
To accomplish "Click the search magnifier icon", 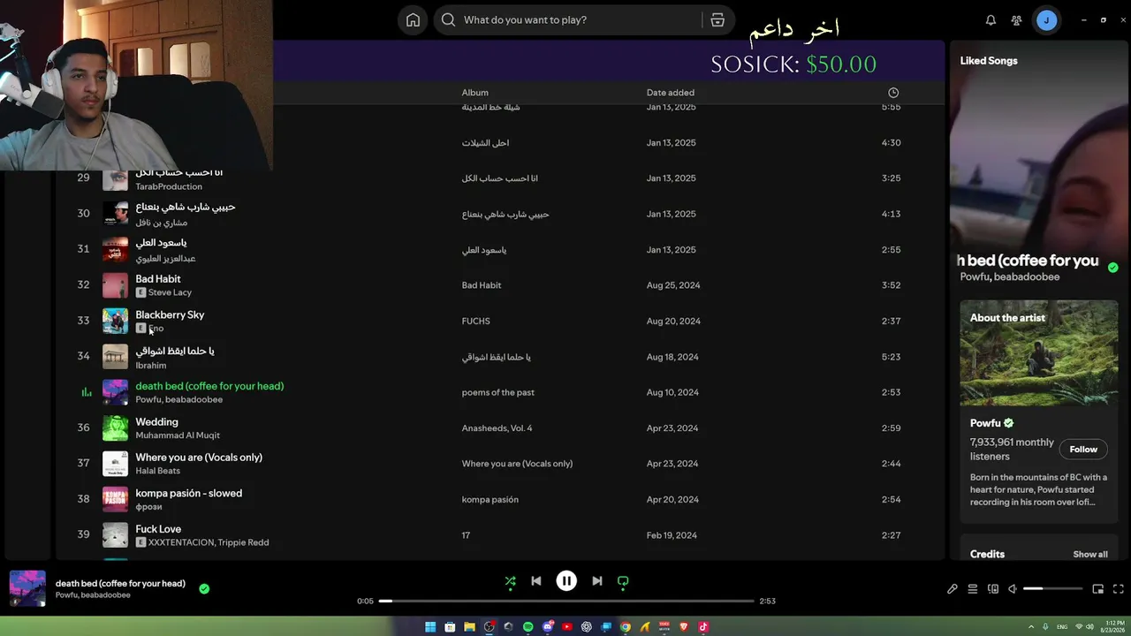I will [448, 20].
